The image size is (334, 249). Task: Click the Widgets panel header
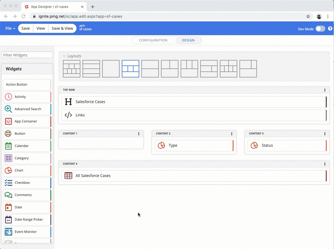(x=27, y=69)
